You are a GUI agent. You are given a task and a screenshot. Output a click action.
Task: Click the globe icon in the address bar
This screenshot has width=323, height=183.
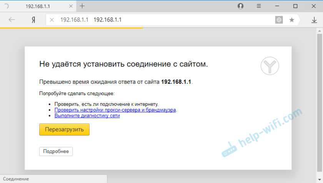[x=279, y=20]
